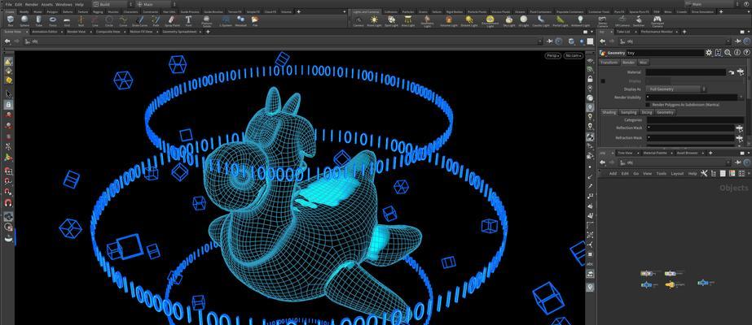Image resolution: width=752 pixels, height=325 pixels.
Task: Click the search icon in parameter pane
Action: pyautogui.click(x=728, y=53)
